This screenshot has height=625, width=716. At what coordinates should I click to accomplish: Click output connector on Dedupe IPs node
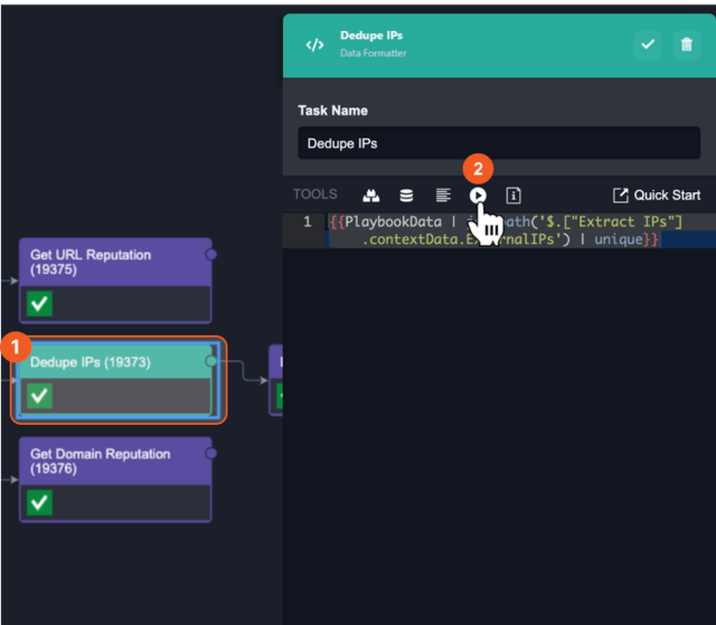pos(211,362)
